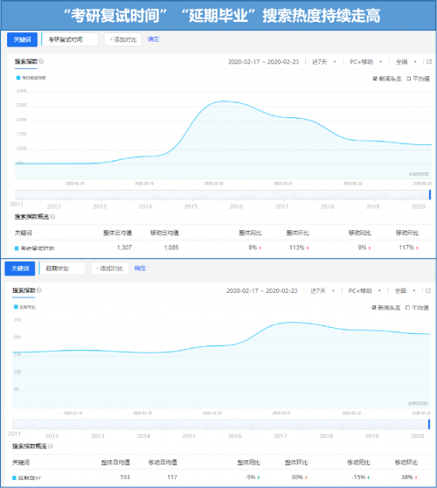The width and height of the screenshot is (437, 488).
Task: Click share icon in 延期毕业 chart header
Action: tap(428, 290)
